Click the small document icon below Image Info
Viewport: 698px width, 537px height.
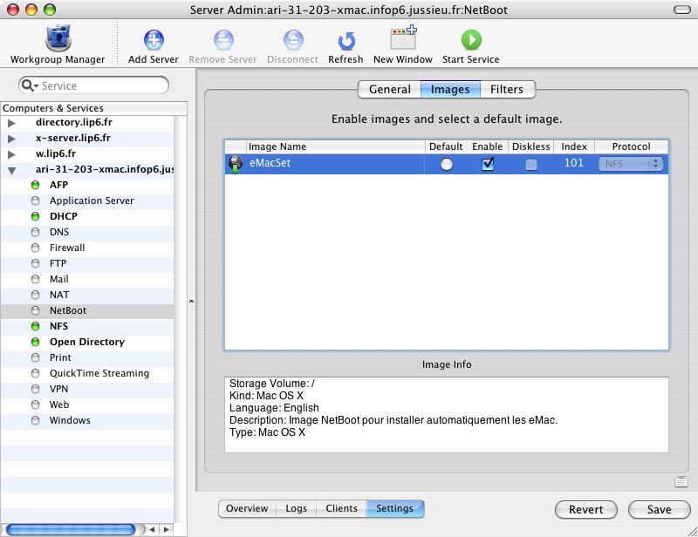(x=681, y=481)
